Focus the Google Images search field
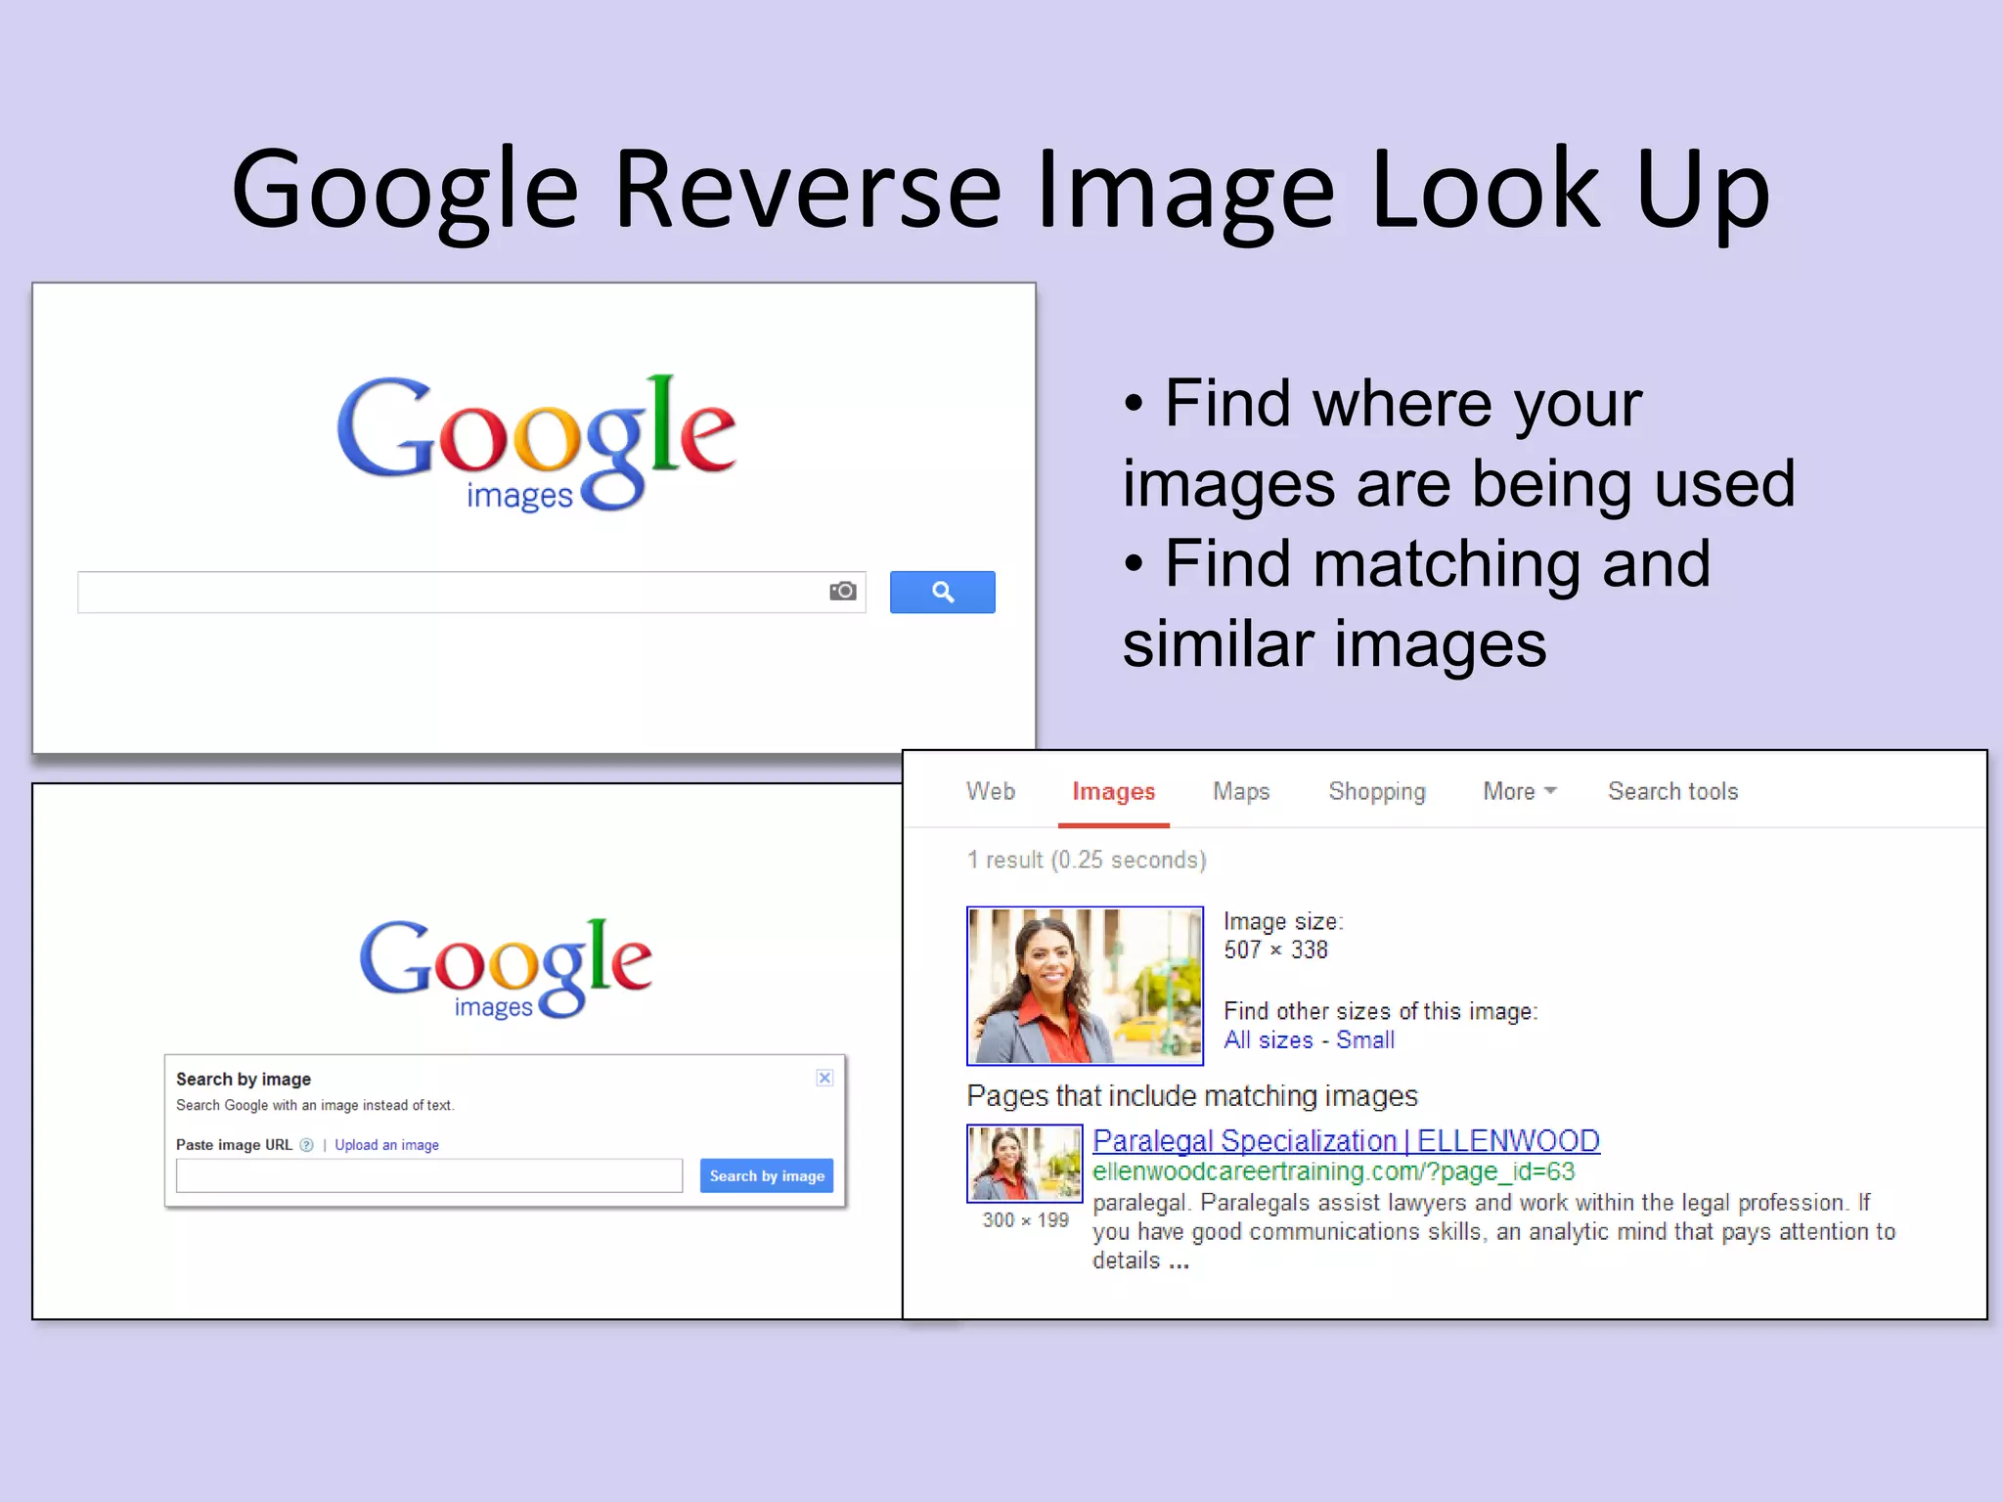Image resolution: width=2003 pixels, height=1502 pixels. [x=471, y=592]
